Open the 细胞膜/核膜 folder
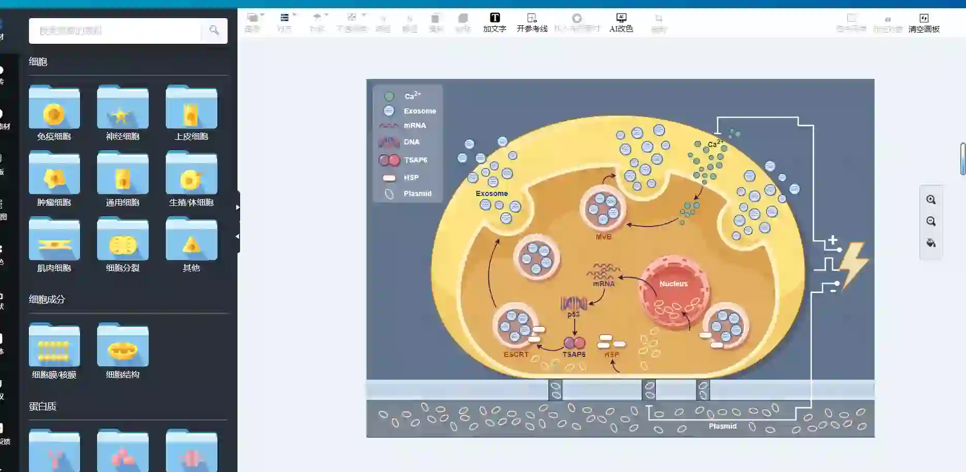966x472 pixels. [54, 351]
